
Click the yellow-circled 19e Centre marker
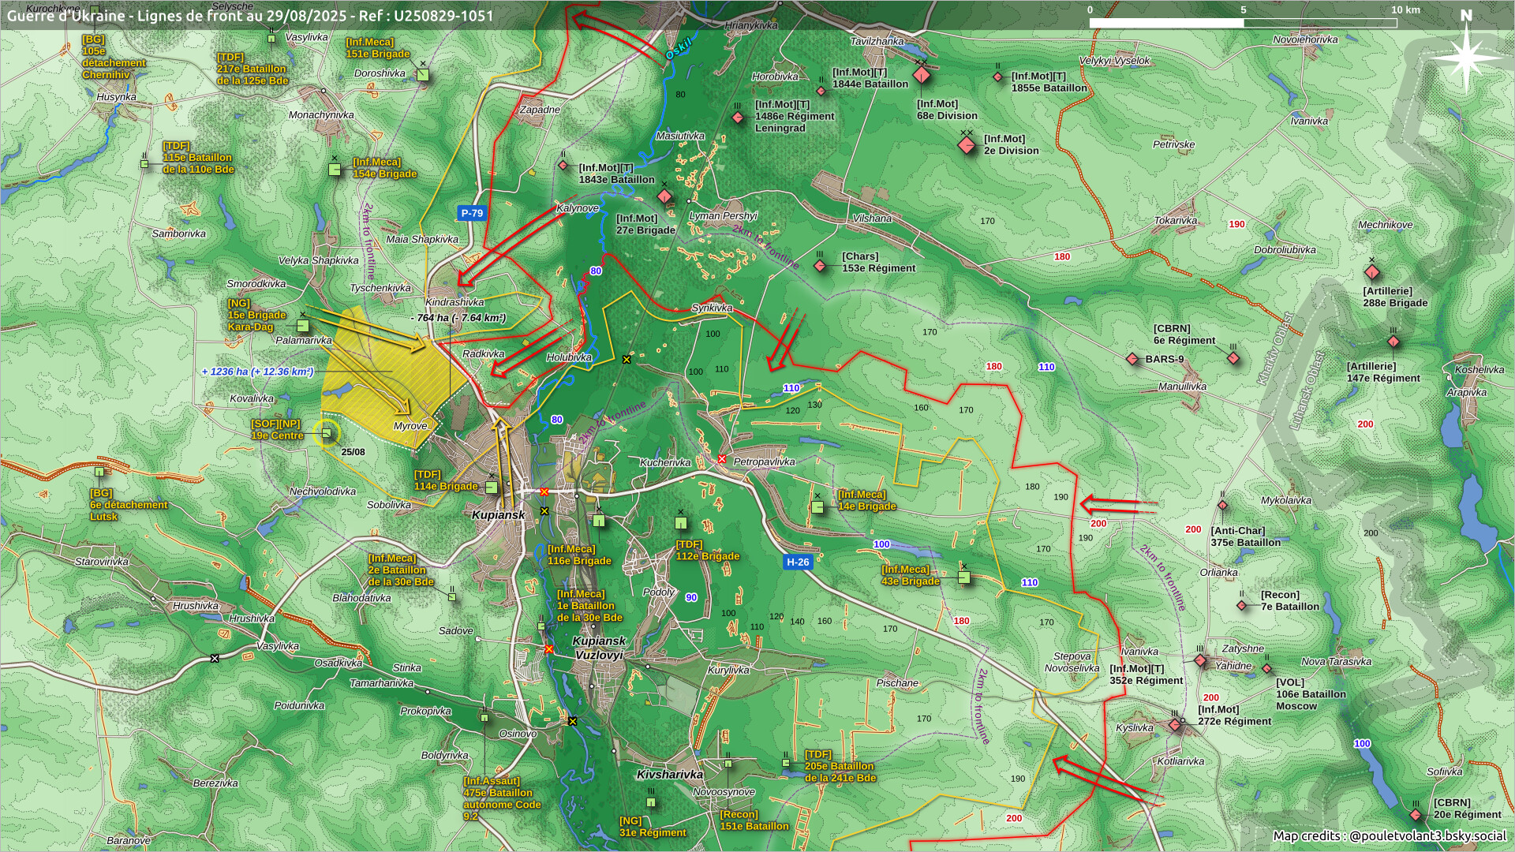pyautogui.click(x=327, y=432)
